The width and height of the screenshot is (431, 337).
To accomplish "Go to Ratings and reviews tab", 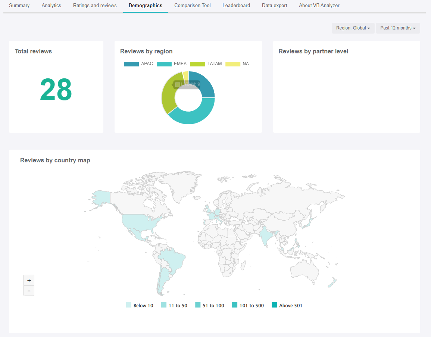I will (95, 6).
